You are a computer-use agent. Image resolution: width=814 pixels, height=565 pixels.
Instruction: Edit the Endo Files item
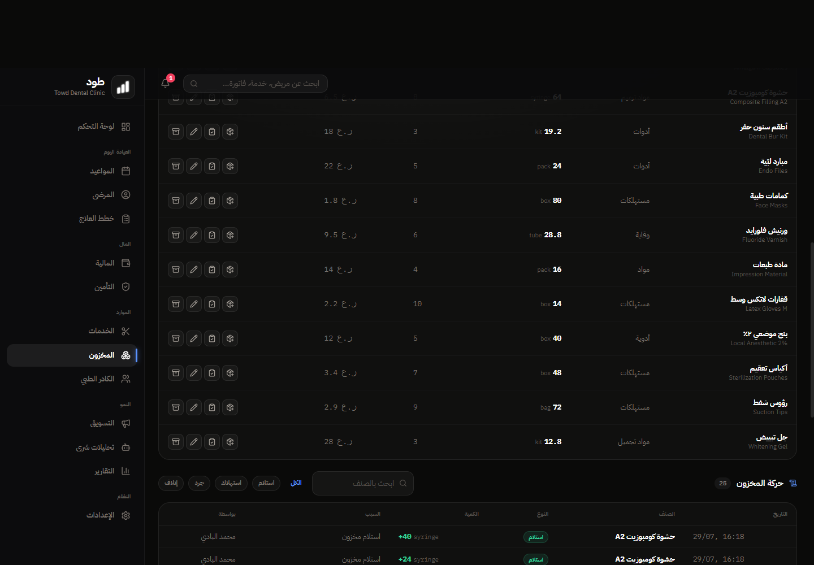click(x=194, y=166)
